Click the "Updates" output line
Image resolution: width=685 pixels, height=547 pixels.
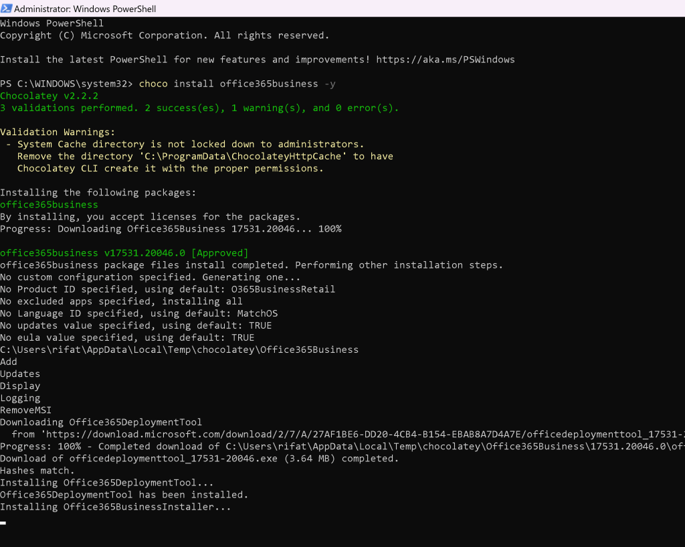point(20,374)
